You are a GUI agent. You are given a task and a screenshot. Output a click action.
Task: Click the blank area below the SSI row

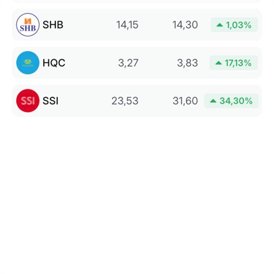137,194
